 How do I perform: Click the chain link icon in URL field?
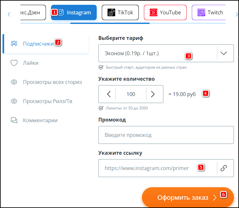[224, 168]
